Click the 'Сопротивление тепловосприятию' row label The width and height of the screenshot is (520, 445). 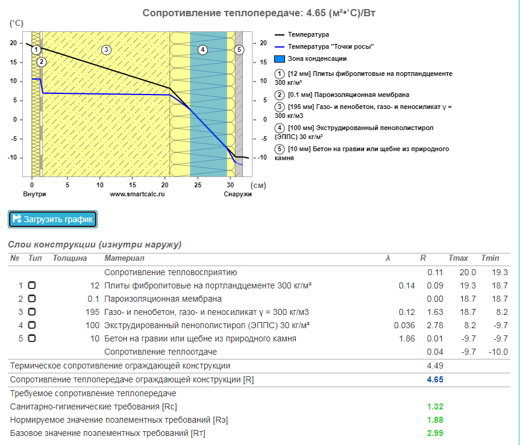click(x=171, y=272)
